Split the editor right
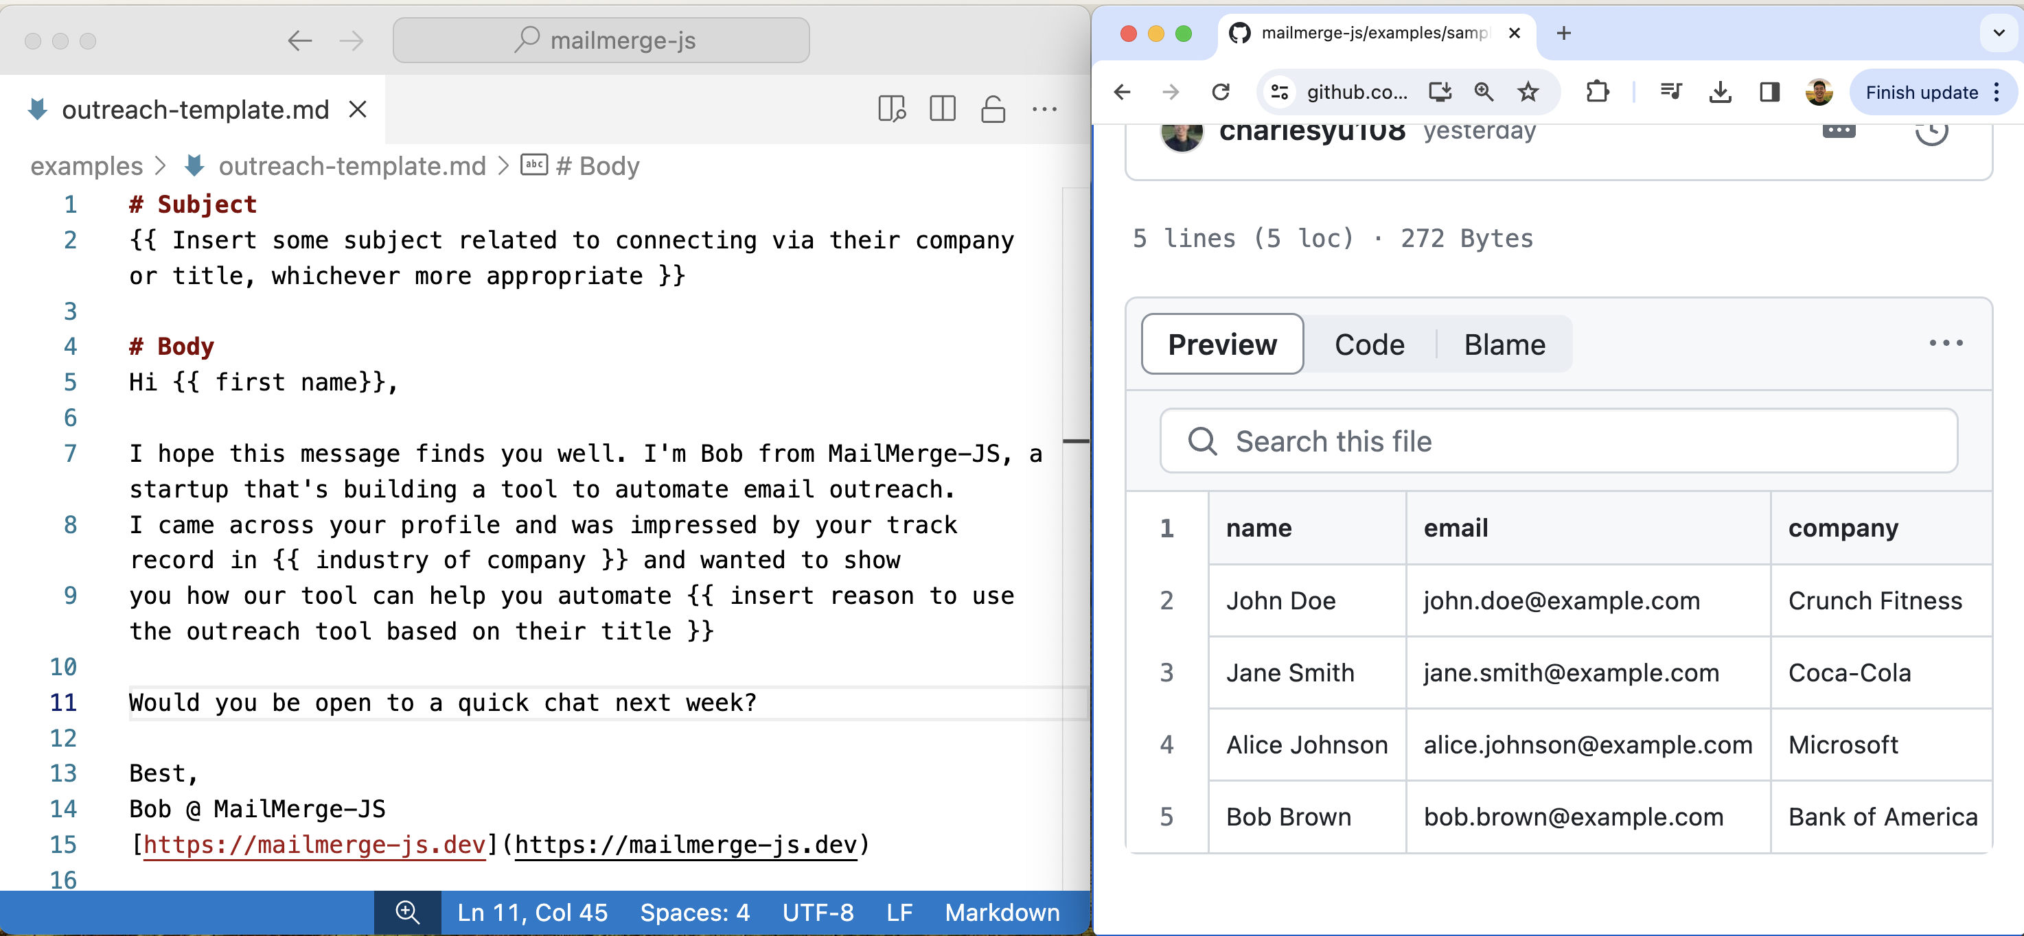 (942, 109)
